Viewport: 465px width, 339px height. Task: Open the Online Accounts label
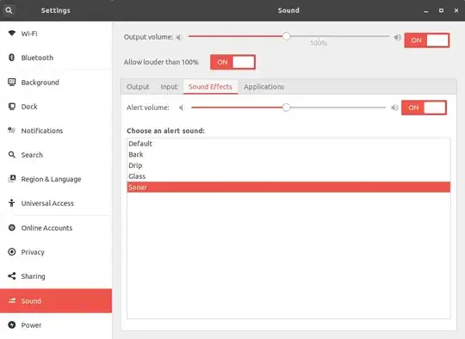click(x=46, y=228)
